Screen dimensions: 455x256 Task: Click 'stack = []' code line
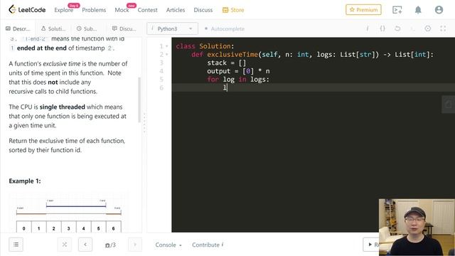point(226,63)
